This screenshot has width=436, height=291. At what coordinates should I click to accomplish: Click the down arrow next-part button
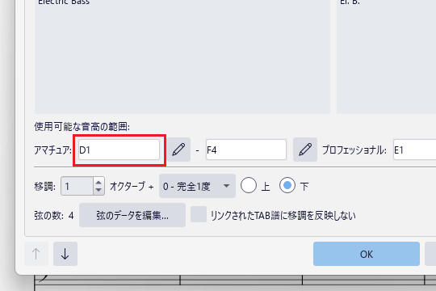point(65,254)
